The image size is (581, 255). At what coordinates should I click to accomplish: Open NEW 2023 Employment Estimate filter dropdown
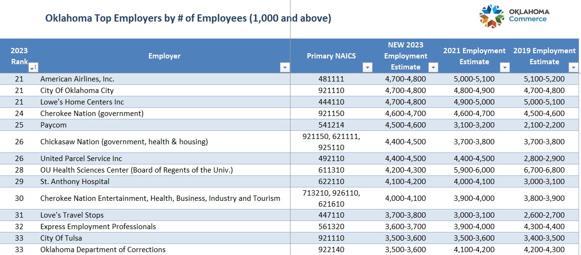tap(433, 68)
